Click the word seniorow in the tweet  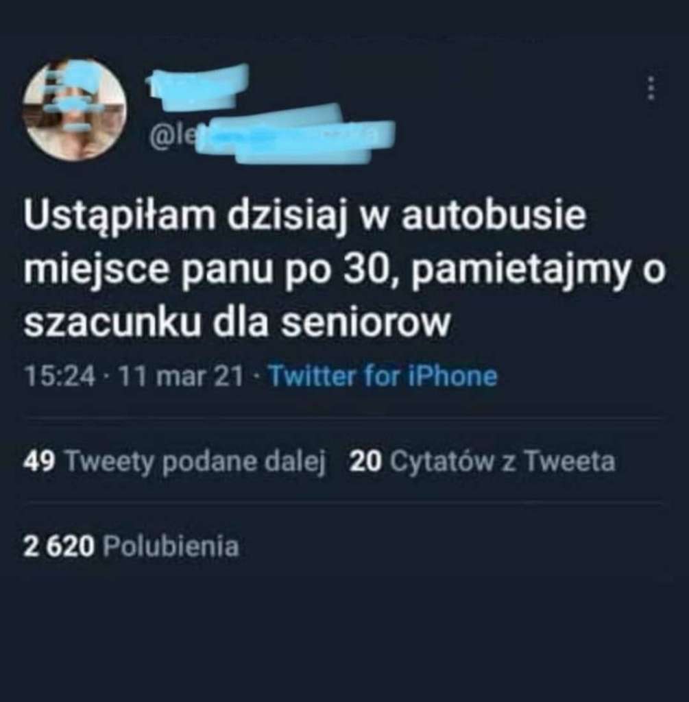pos(365,322)
